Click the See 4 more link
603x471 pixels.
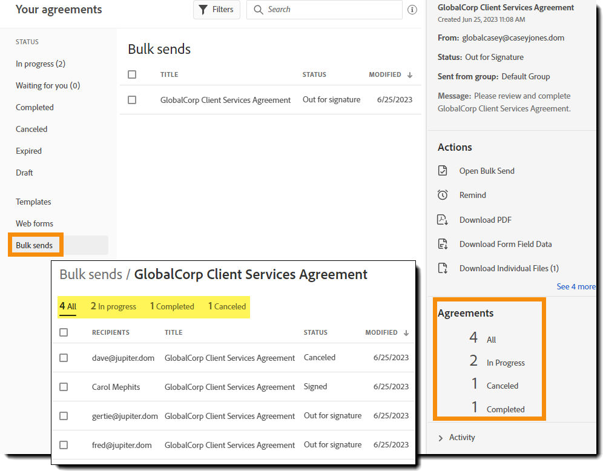576,286
